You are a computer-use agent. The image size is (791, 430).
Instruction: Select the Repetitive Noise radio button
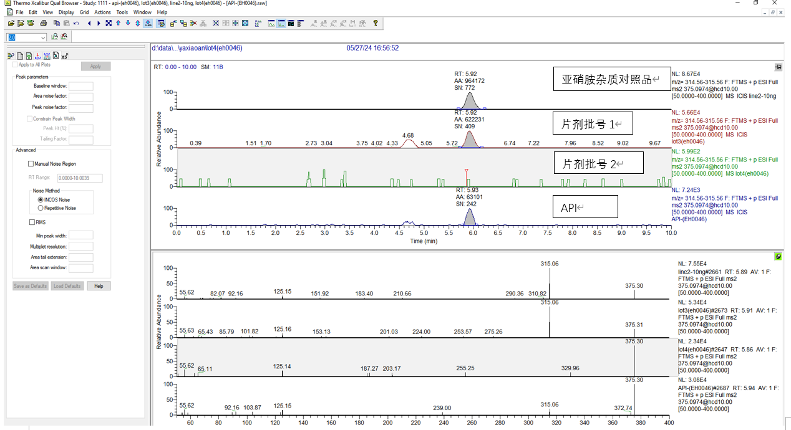[41, 208]
